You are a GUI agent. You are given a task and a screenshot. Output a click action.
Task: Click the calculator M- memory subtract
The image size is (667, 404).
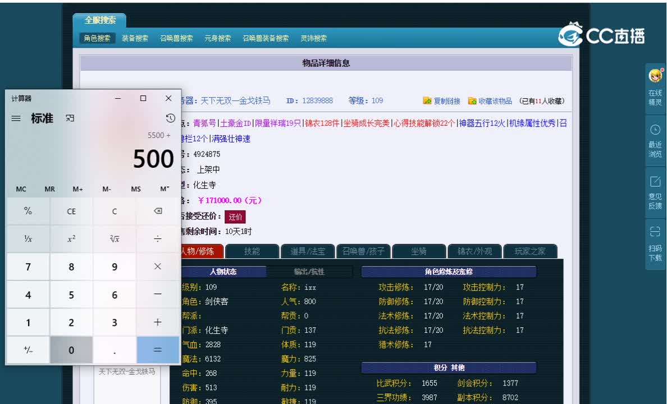(107, 189)
